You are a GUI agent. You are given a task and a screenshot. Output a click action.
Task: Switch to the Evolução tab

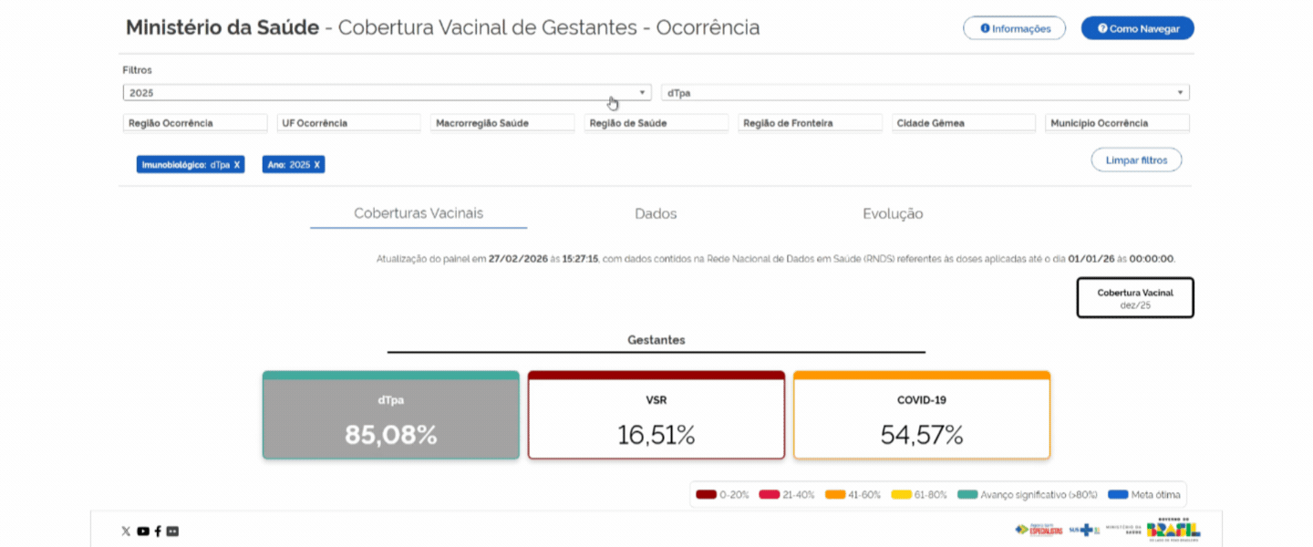tap(893, 214)
